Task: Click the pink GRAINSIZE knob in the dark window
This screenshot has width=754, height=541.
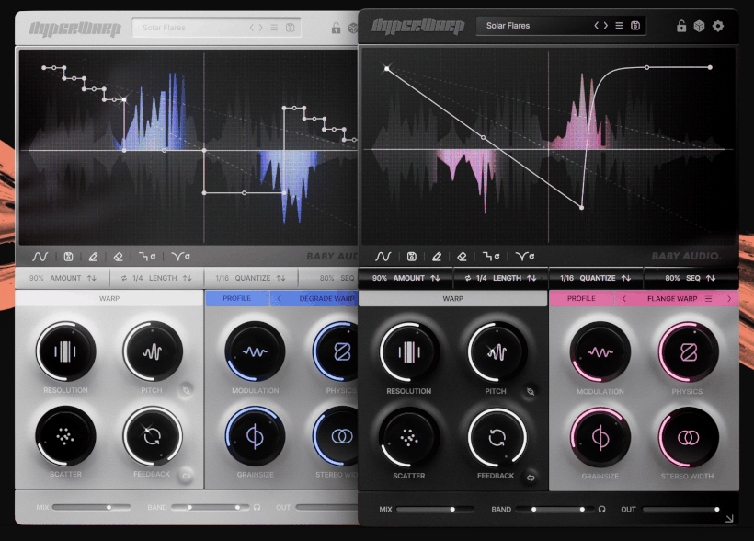Action: point(600,438)
